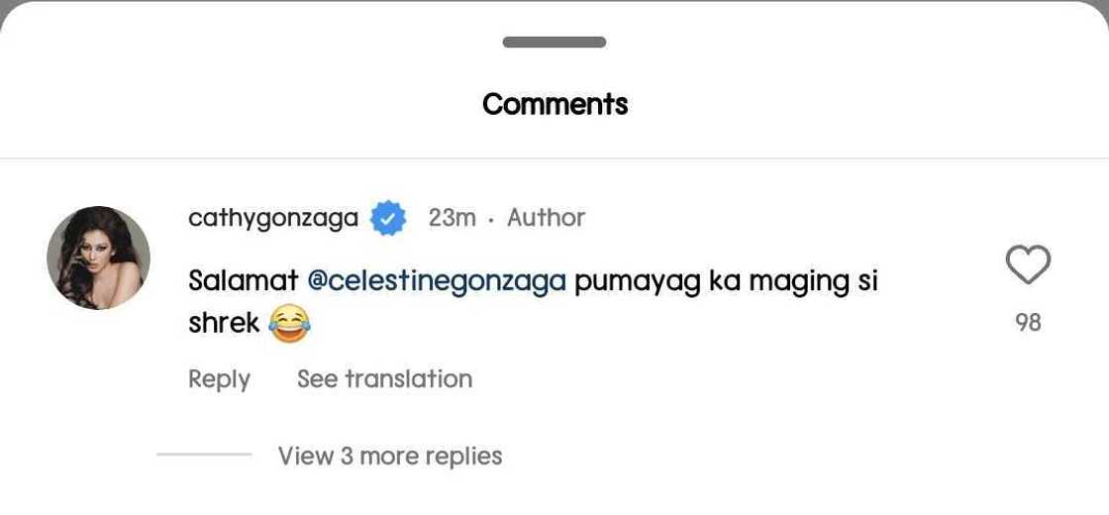Like cathygonzaga's comment with the heart
Screen dimensions: 1109x515
point(1027,265)
